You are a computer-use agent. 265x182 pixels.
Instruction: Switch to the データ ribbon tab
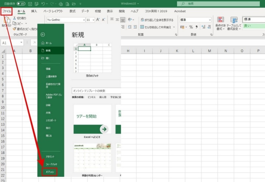85,11
